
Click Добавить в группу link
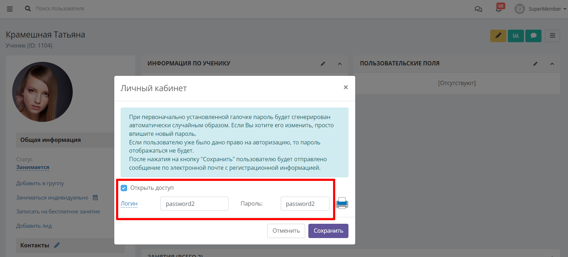coord(40,183)
